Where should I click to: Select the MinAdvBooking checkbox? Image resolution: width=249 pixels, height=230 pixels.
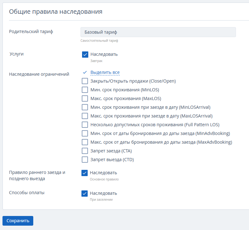pos(85,133)
